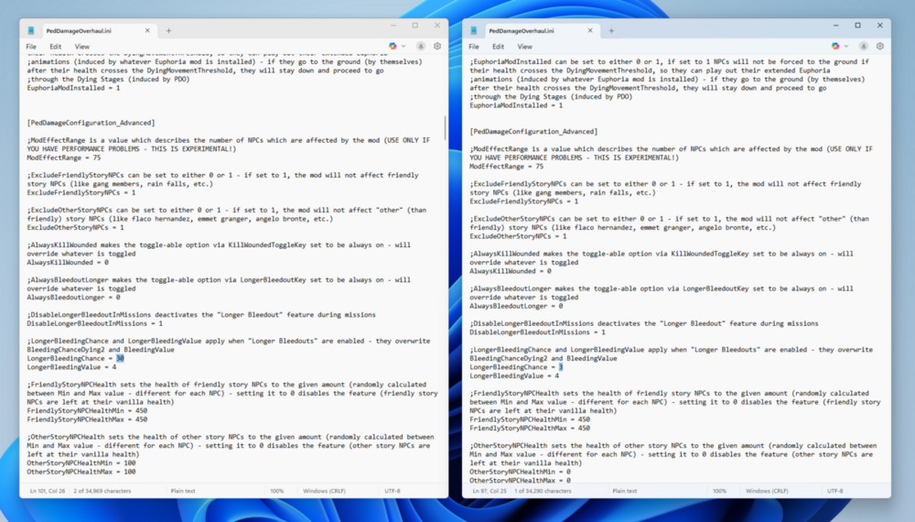Click 'Plain text' in right window status bar
The image size is (915, 522).
(624, 491)
